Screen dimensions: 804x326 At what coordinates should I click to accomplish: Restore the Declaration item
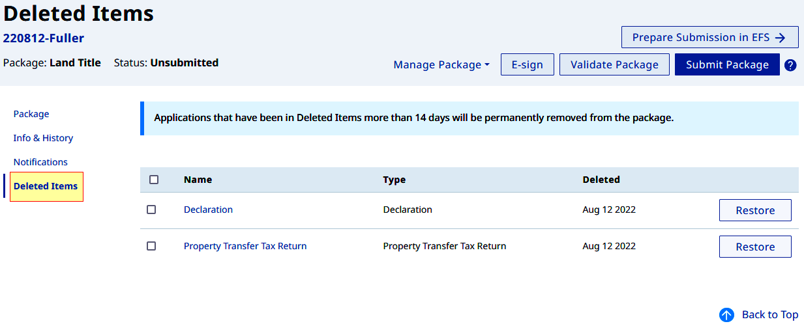[754, 210]
